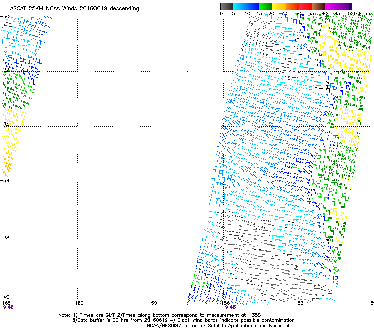374x329 pixels.
Task: Click the '-159' longitude label
Action: [x=151, y=303]
